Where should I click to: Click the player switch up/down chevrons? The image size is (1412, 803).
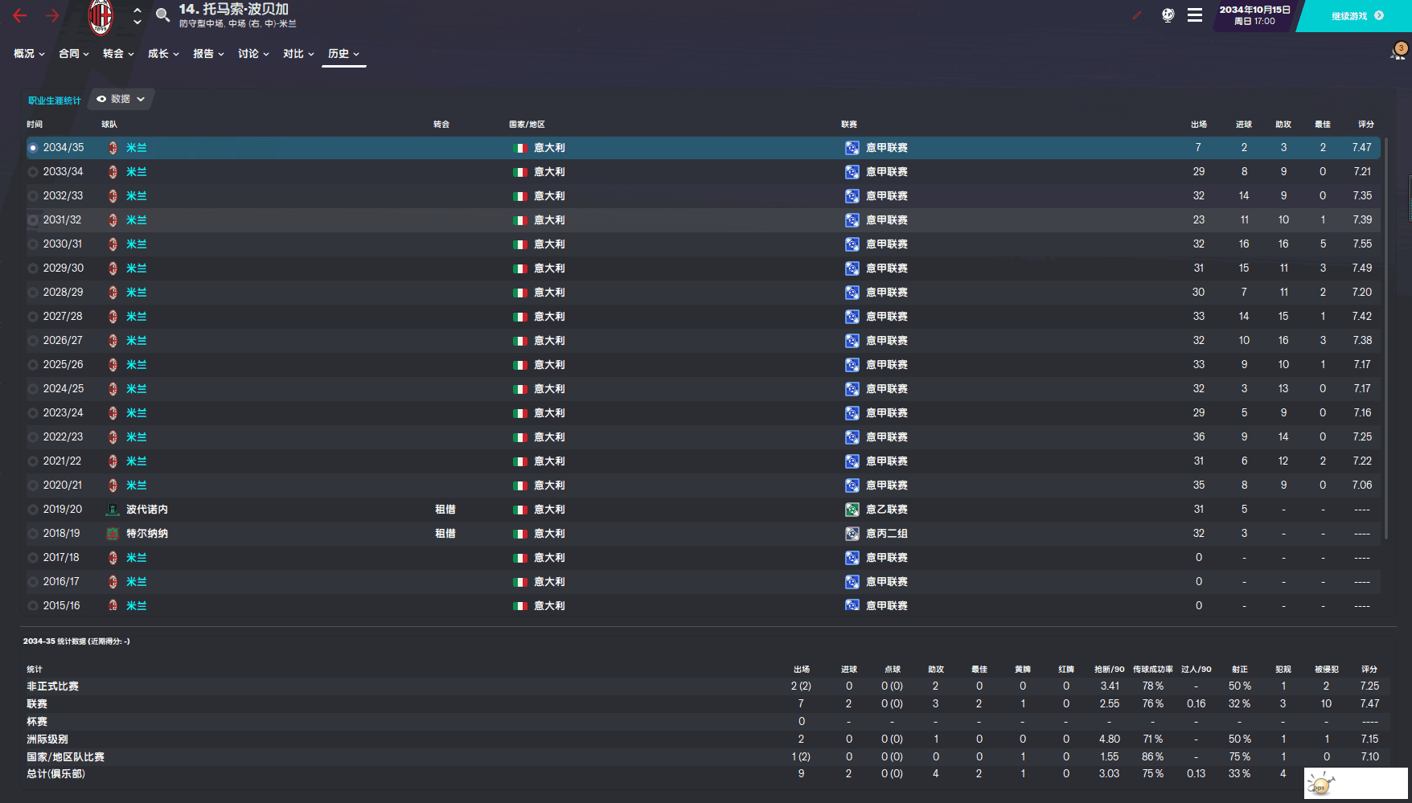138,15
